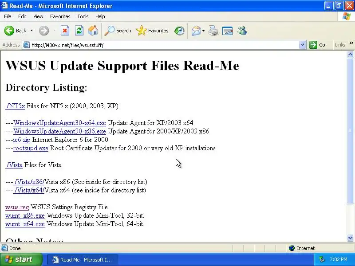The height and width of the screenshot is (266, 355).
Task: Click the 'Directory Listing:' heading
Action: pos(46,87)
